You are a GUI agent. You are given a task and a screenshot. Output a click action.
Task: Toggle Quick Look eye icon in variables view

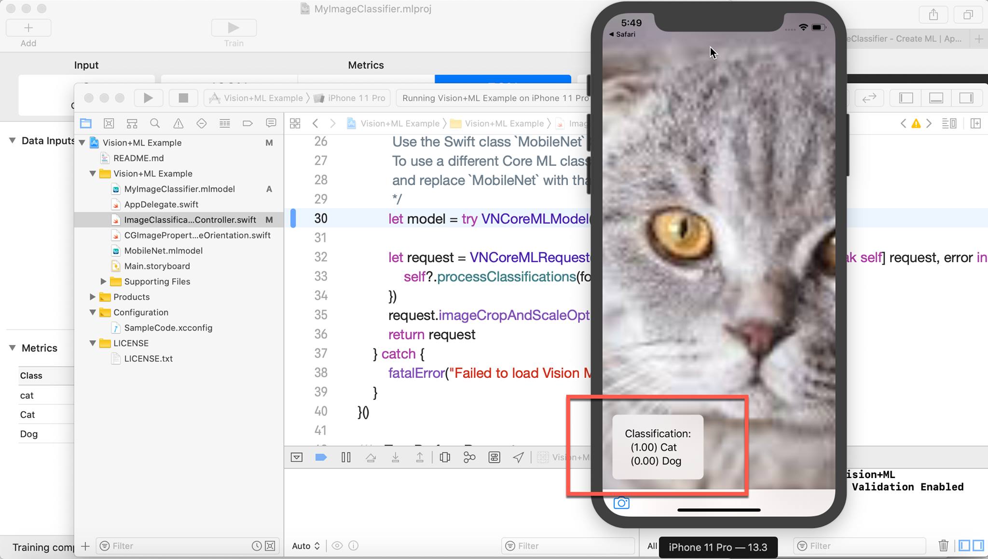click(x=337, y=546)
